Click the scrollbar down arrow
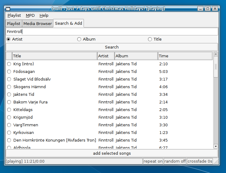 [x=216, y=146]
